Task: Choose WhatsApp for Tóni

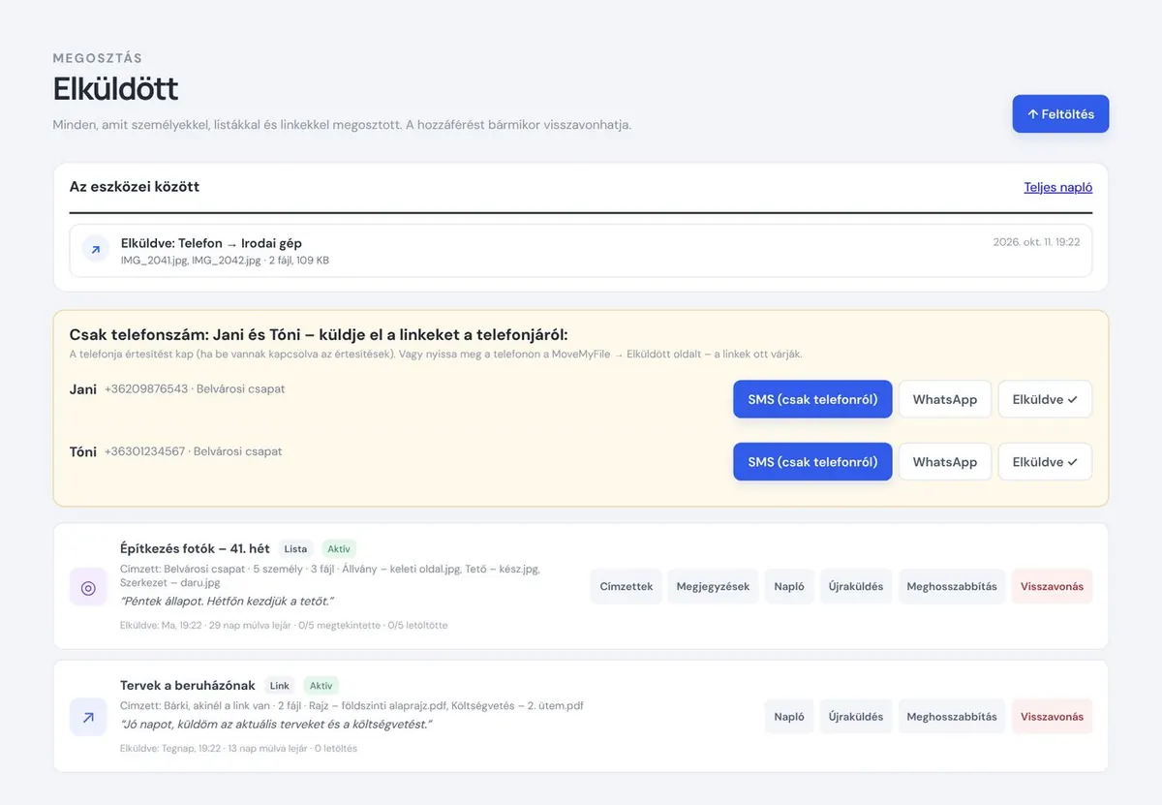Action: click(x=945, y=461)
